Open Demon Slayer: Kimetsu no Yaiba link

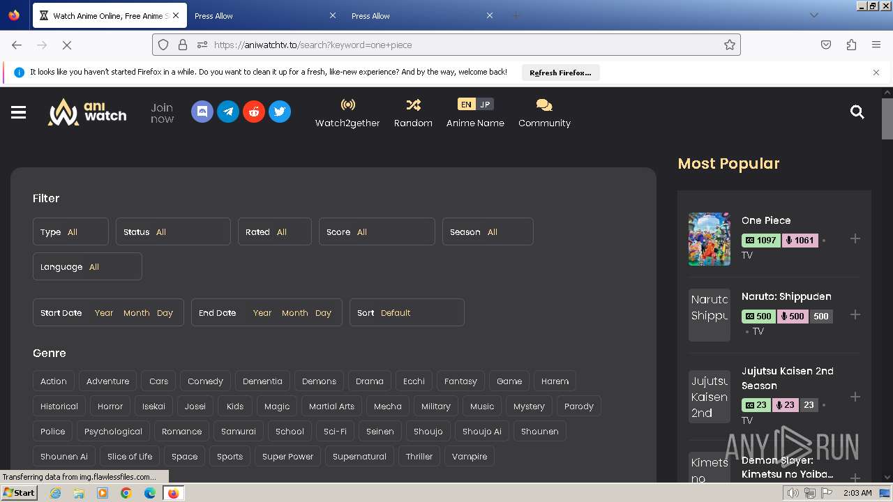[788, 467]
